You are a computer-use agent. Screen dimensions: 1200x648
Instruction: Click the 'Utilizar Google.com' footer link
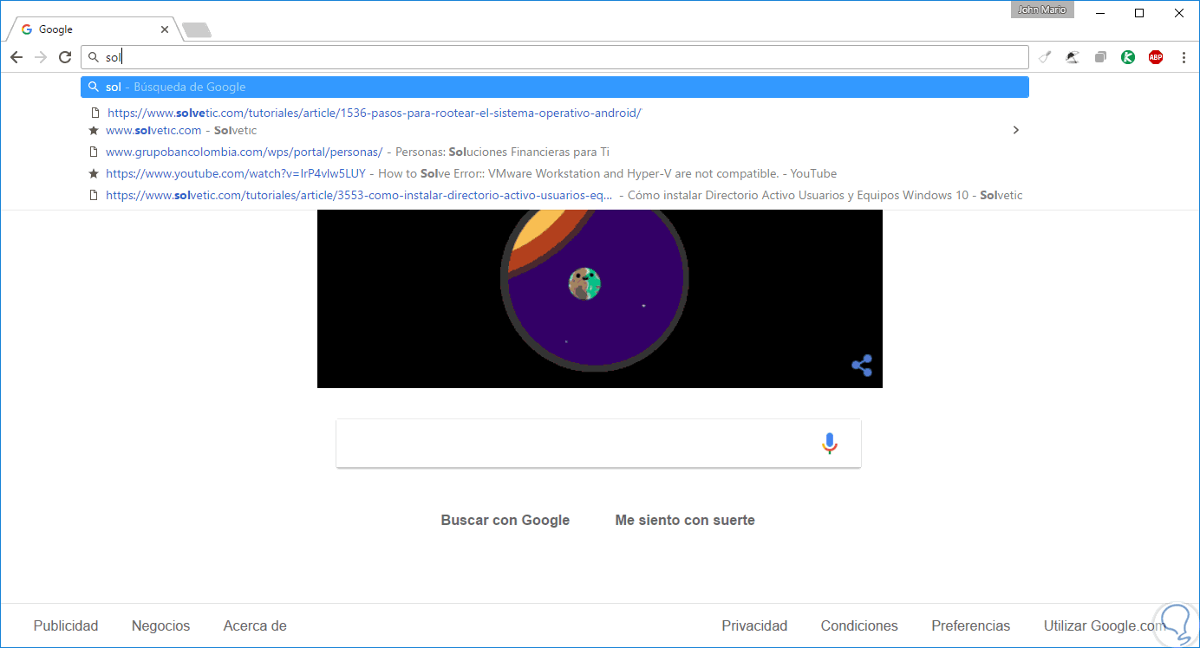[1105, 625]
